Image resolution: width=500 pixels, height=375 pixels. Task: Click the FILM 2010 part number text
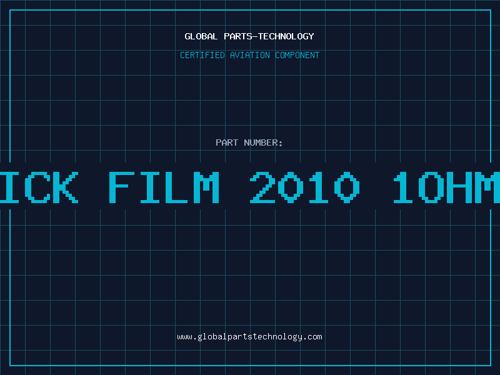click(x=234, y=187)
